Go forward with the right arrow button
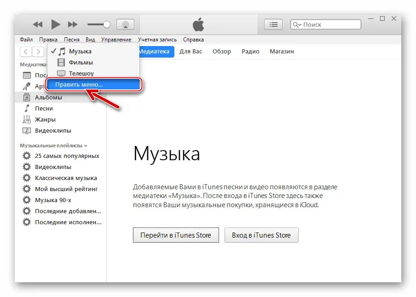The height and width of the screenshot is (297, 416). pos(38,52)
